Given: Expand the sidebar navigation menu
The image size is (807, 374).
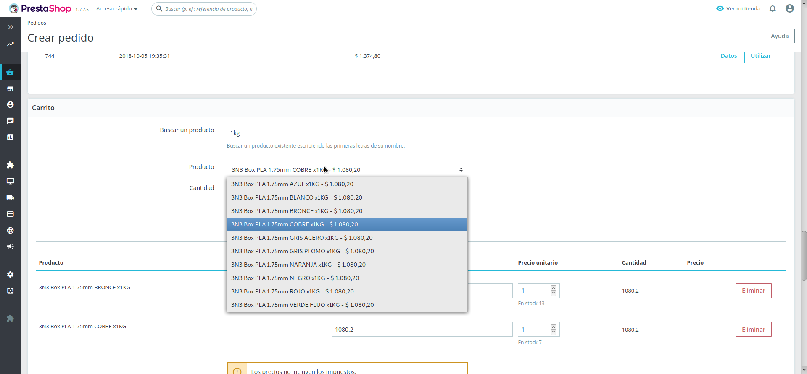Looking at the screenshot, I should (x=11, y=27).
